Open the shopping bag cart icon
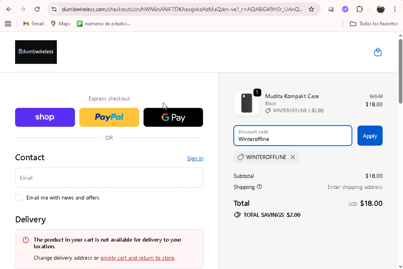Image resolution: width=403 pixels, height=269 pixels. 378,52
